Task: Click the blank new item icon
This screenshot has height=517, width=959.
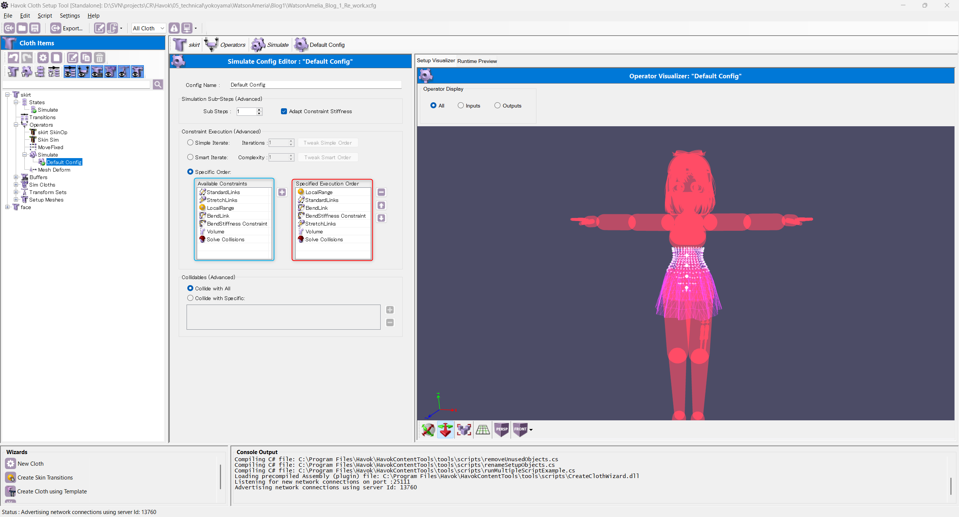Action: click(57, 58)
